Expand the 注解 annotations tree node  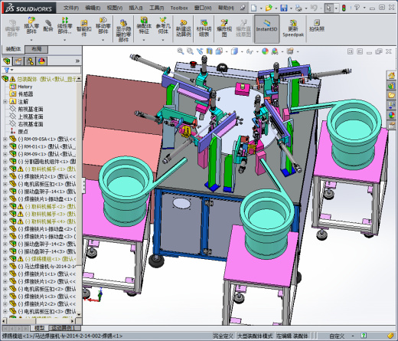coord(5,102)
